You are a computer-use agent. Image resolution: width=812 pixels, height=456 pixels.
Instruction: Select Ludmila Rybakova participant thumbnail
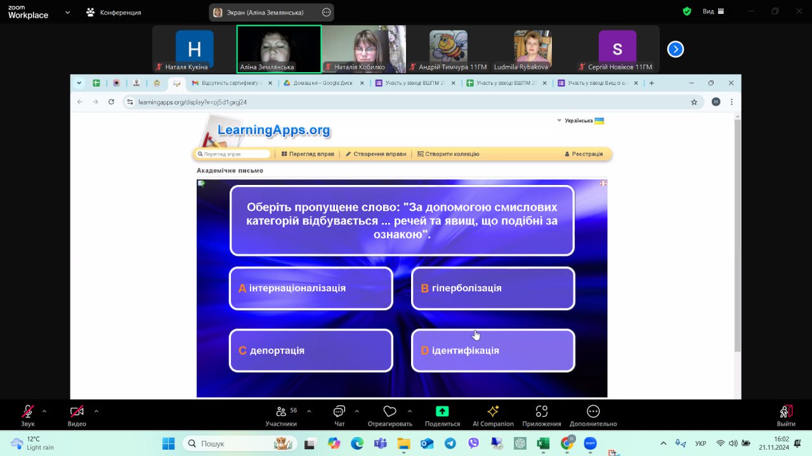(x=532, y=49)
